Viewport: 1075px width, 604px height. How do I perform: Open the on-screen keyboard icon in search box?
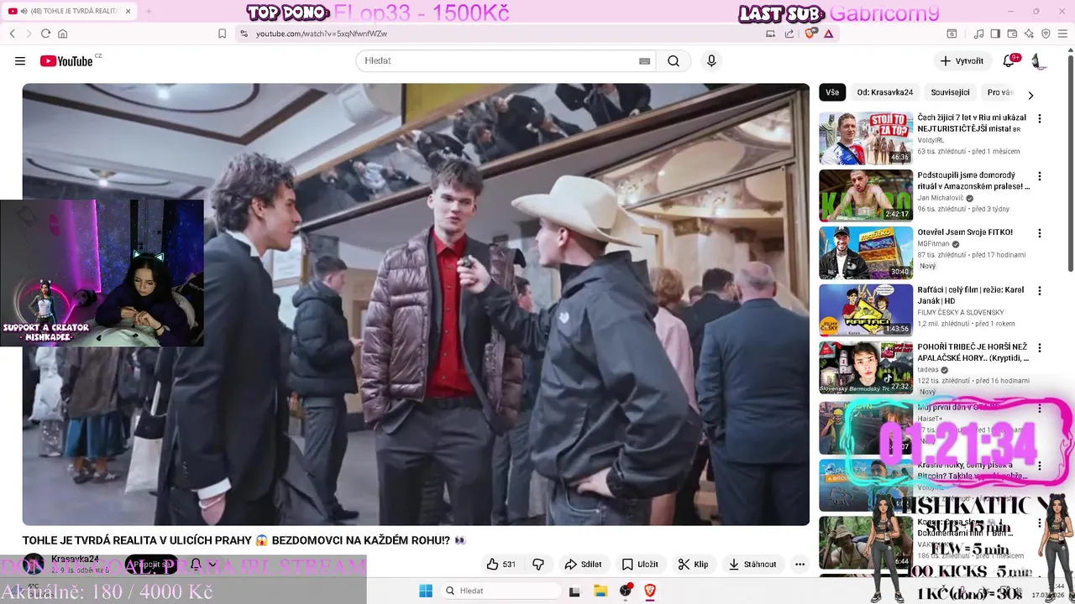(644, 61)
